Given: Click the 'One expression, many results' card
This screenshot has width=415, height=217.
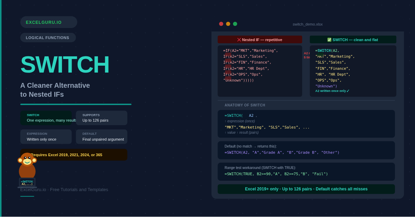Looking at the screenshot, I should [x=46, y=118].
